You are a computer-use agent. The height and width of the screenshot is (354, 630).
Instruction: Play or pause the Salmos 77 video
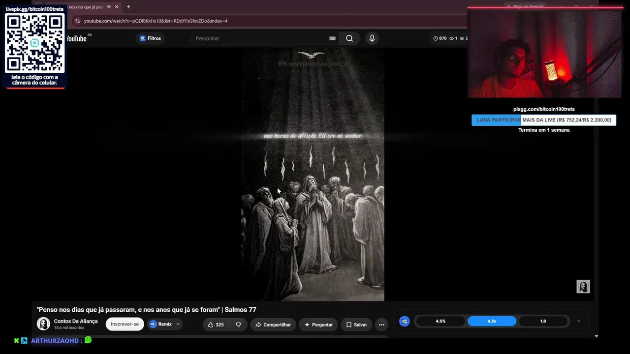point(313,175)
